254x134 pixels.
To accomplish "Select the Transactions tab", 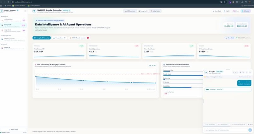I will point(59,38).
